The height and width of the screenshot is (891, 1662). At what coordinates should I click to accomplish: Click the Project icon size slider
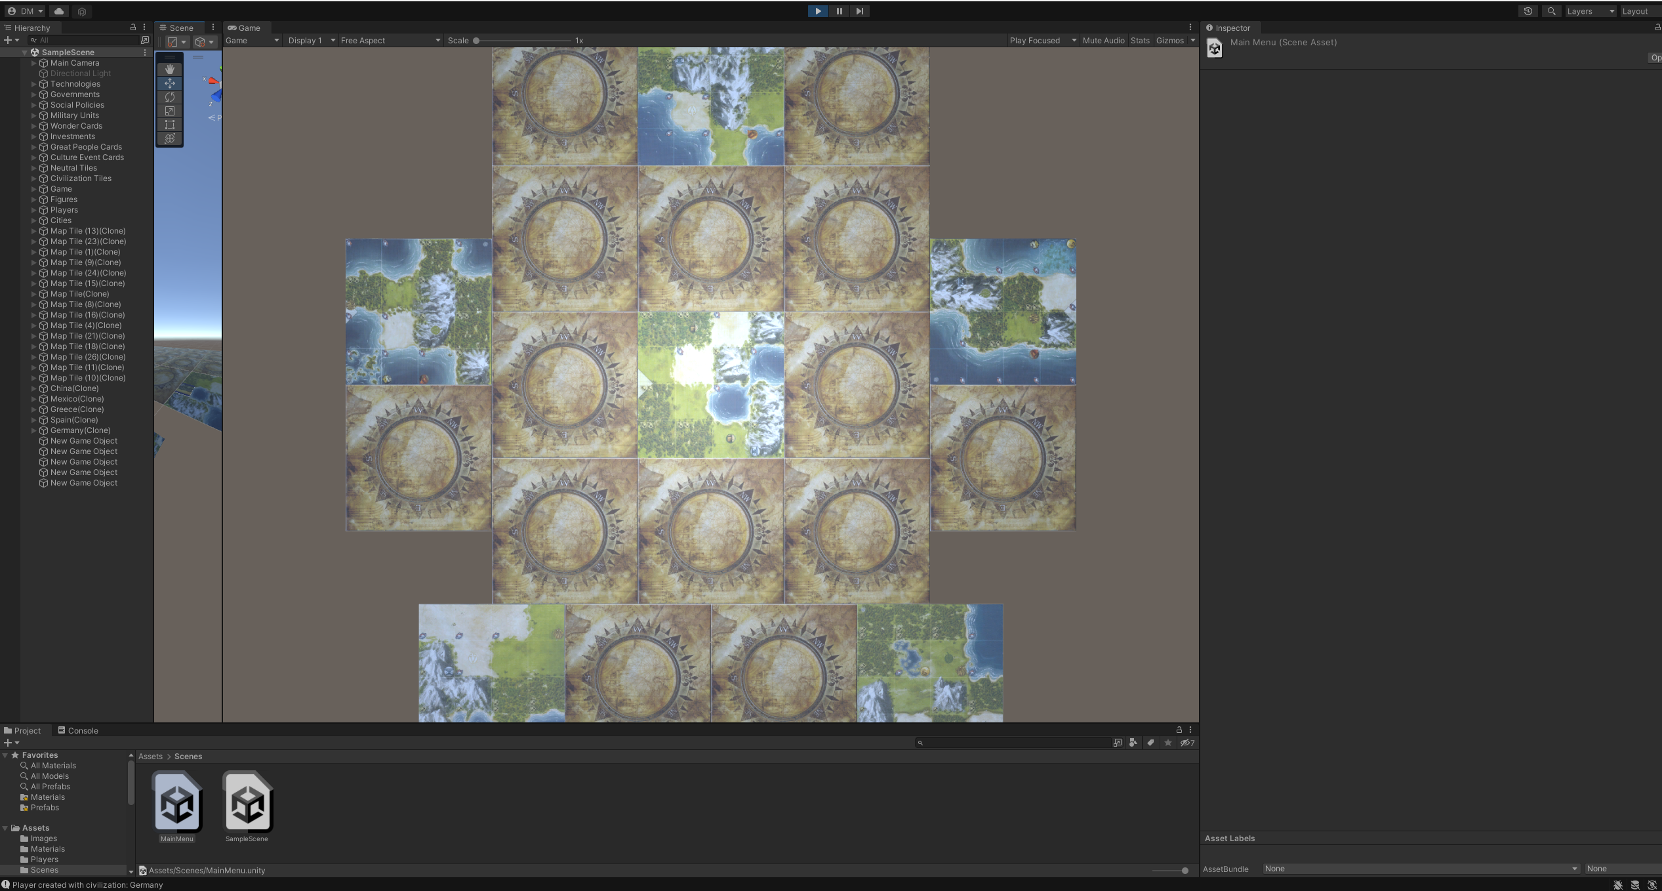[x=1171, y=871]
